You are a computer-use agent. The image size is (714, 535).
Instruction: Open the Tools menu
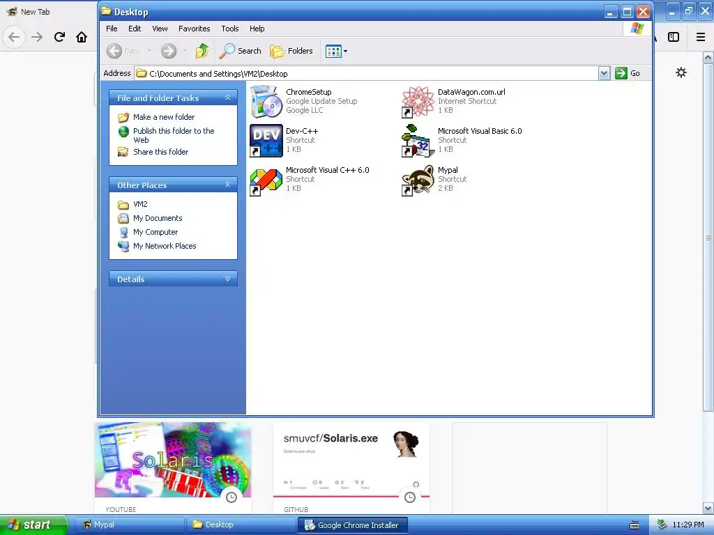pyautogui.click(x=230, y=29)
